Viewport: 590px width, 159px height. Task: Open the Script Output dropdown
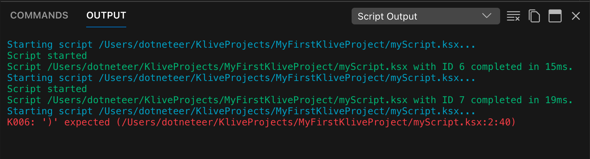pyautogui.click(x=426, y=16)
